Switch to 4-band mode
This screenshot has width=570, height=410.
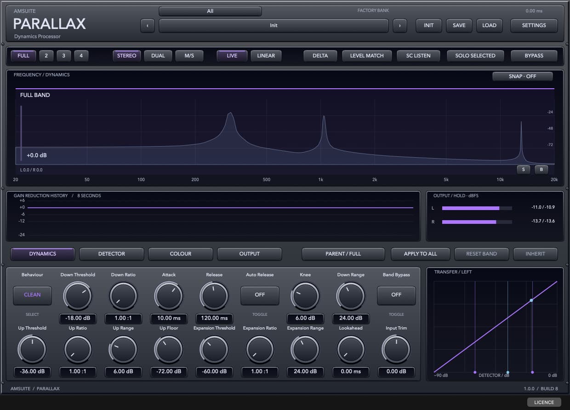[x=81, y=56]
